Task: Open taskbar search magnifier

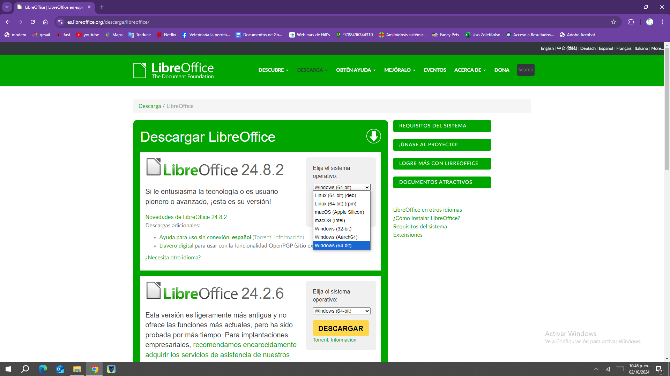Action: coord(25,369)
